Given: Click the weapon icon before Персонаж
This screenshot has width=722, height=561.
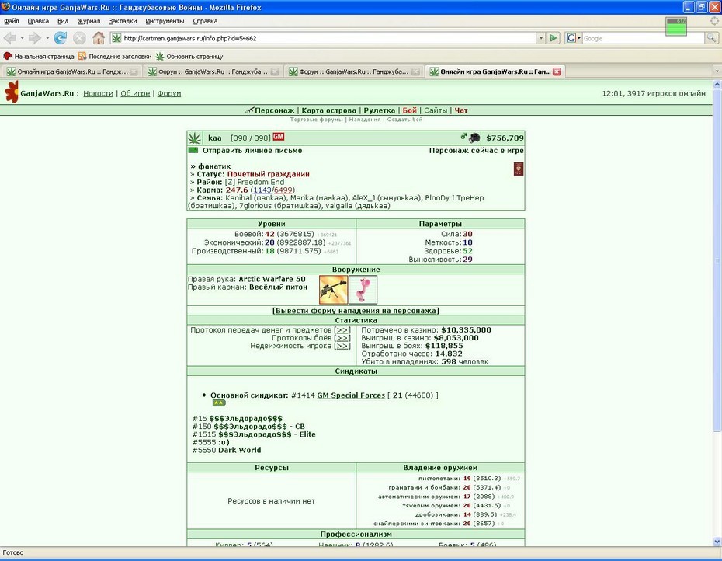Looking at the screenshot, I should click(x=249, y=110).
